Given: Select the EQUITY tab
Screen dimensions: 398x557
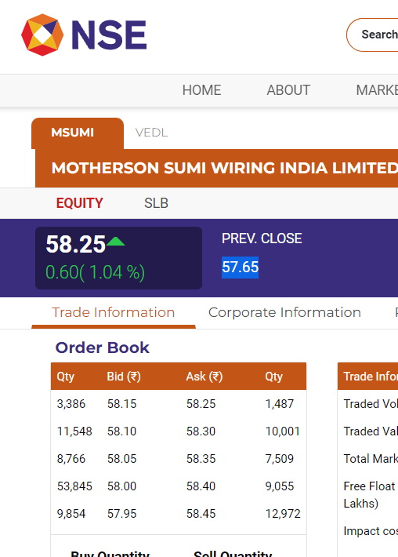Looking at the screenshot, I should 79,203.
